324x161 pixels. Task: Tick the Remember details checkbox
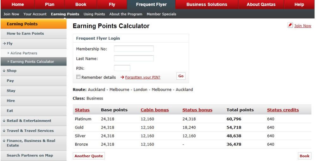(78, 77)
